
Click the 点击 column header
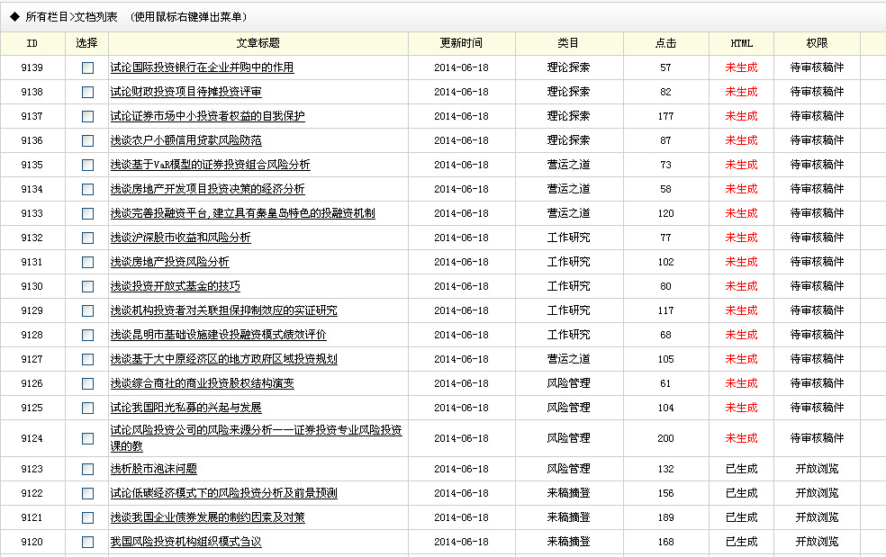[664, 41]
